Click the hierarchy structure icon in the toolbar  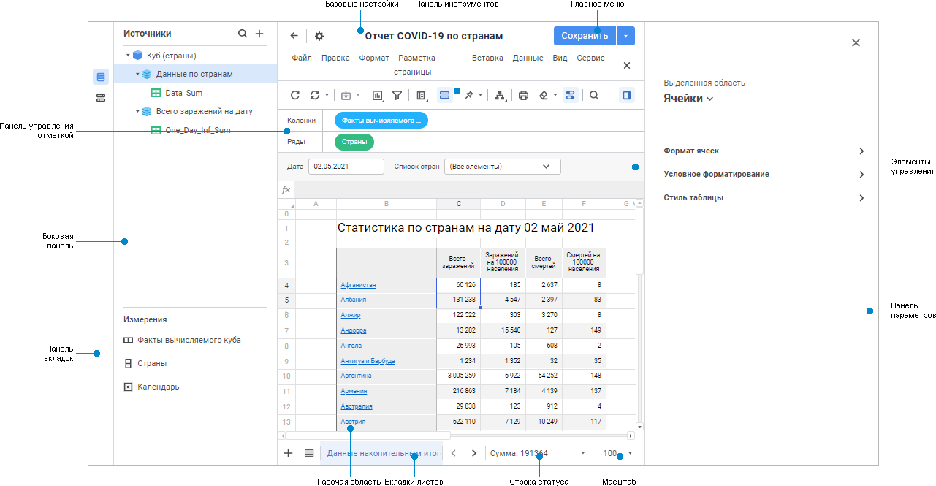500,95
